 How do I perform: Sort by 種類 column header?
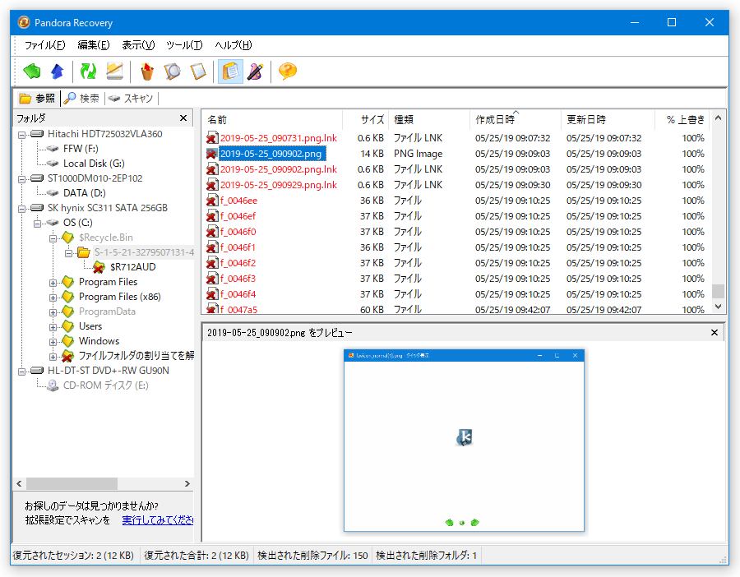click(429, 119)
